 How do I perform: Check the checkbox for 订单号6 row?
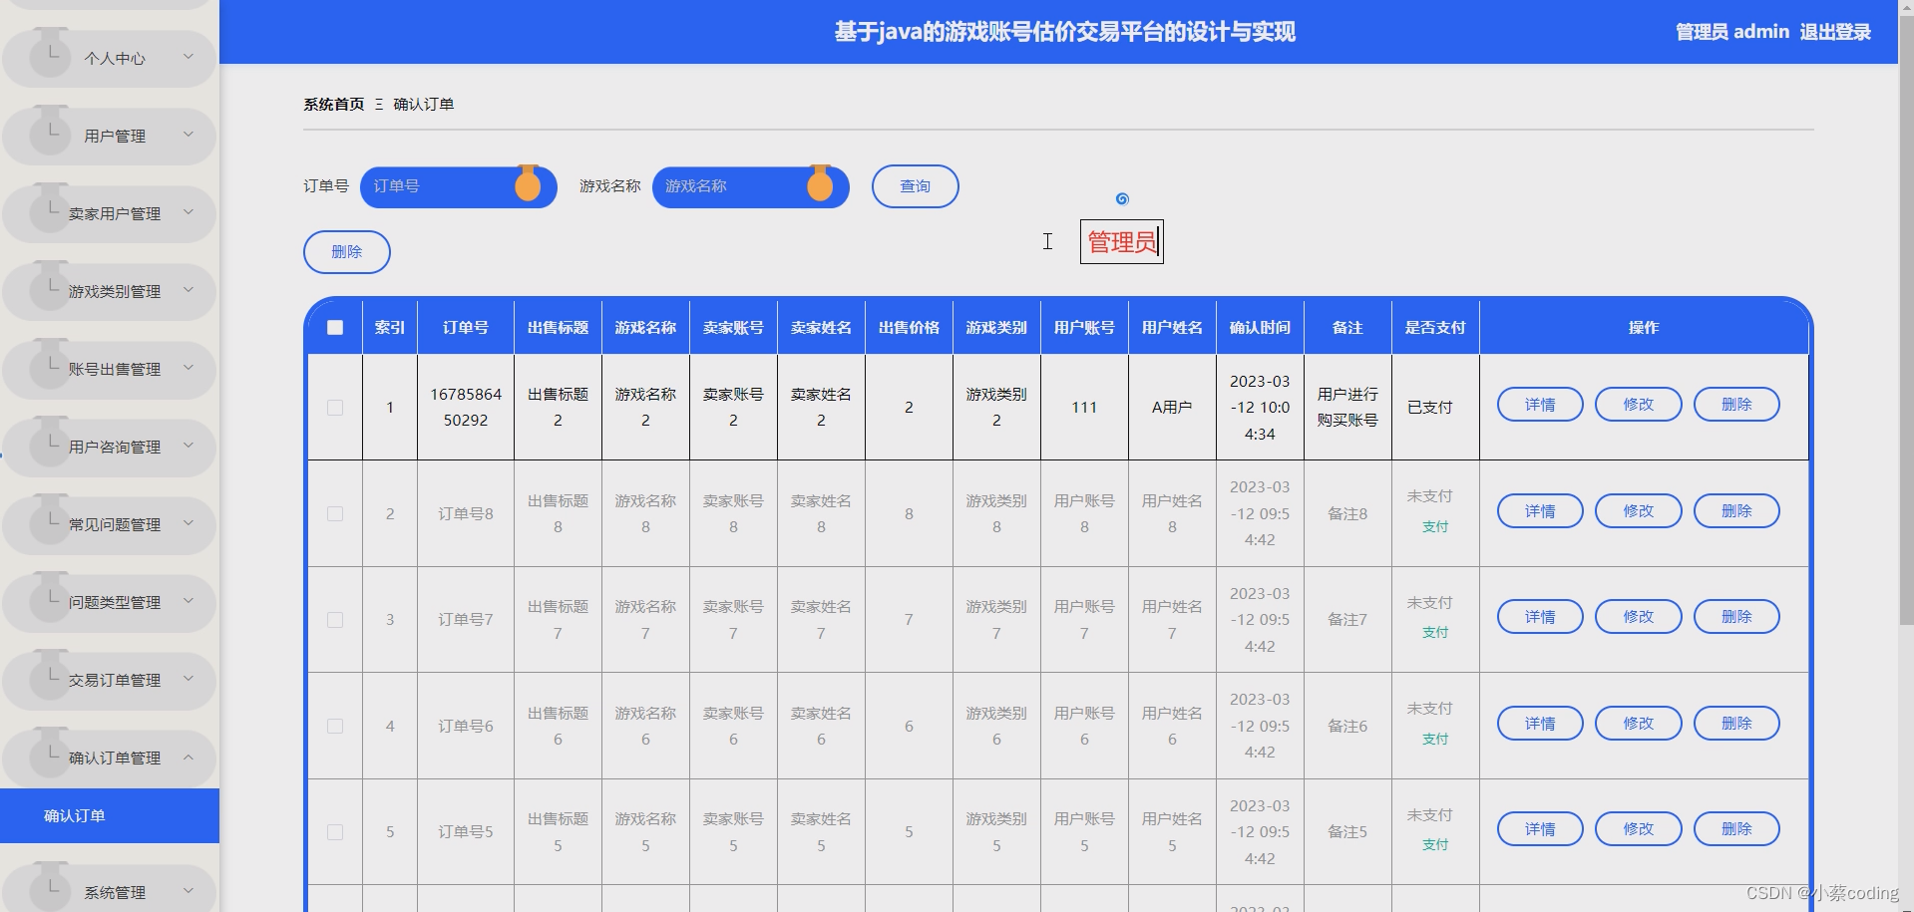335,726
